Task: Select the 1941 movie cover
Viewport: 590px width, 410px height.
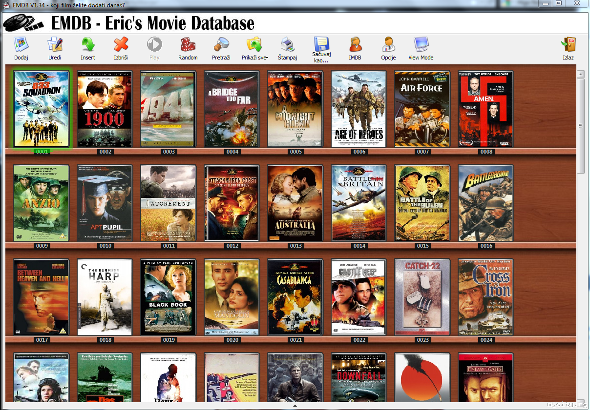Action: (169, 109)
